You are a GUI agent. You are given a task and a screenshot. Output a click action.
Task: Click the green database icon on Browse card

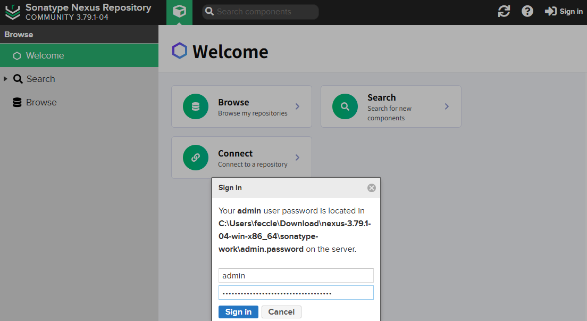point(196,106)
